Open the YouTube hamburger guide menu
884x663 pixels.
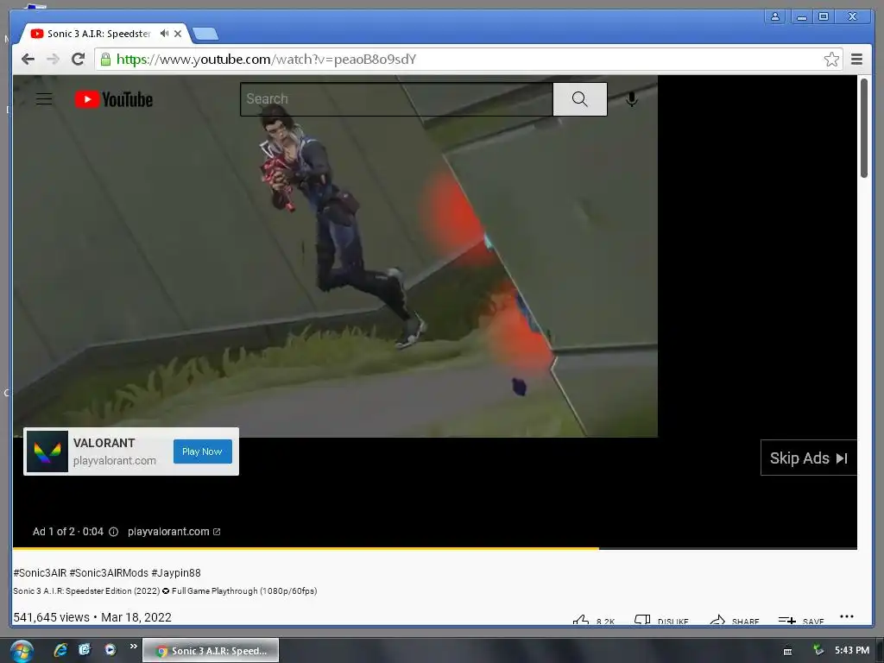point(44,99)
